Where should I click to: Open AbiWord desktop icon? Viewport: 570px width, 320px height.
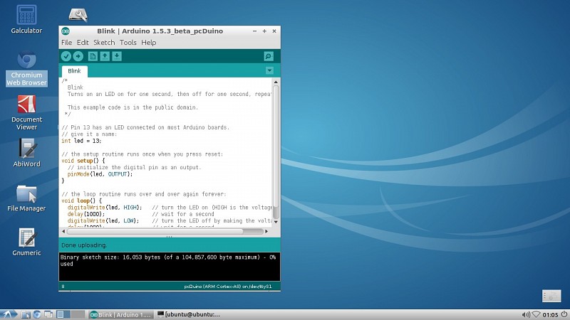click(x=26, y=153)
